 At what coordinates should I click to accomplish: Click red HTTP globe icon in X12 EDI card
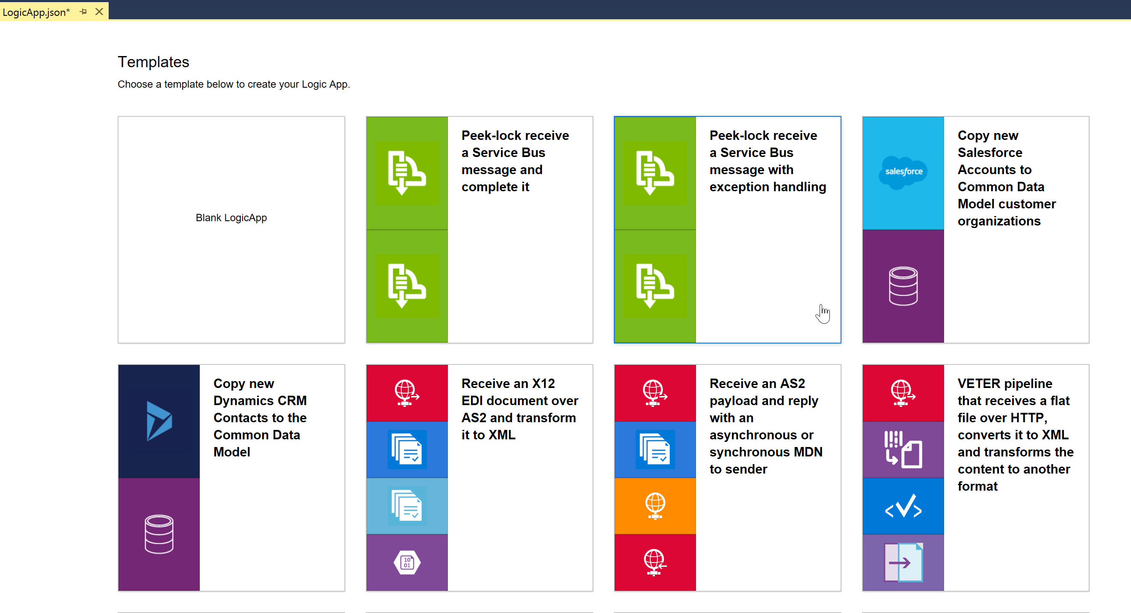(x=406, y=393)
